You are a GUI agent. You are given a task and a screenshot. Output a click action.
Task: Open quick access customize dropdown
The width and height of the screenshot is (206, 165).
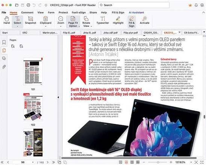coord(46,5)
